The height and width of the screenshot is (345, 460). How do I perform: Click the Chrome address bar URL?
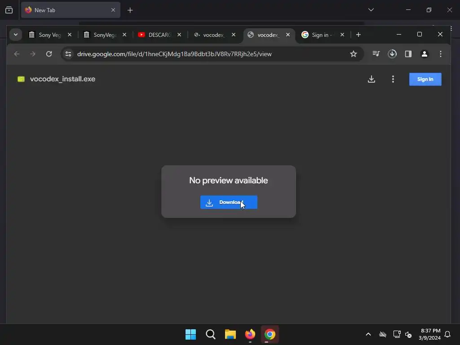tap(174, 54)
